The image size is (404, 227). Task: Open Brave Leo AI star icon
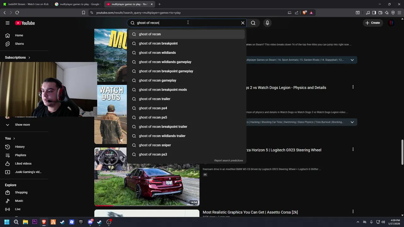tap(387, 13)
